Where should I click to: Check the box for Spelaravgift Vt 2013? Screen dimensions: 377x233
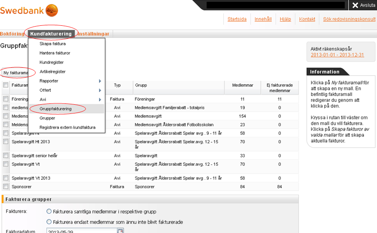tap(6, 178)
